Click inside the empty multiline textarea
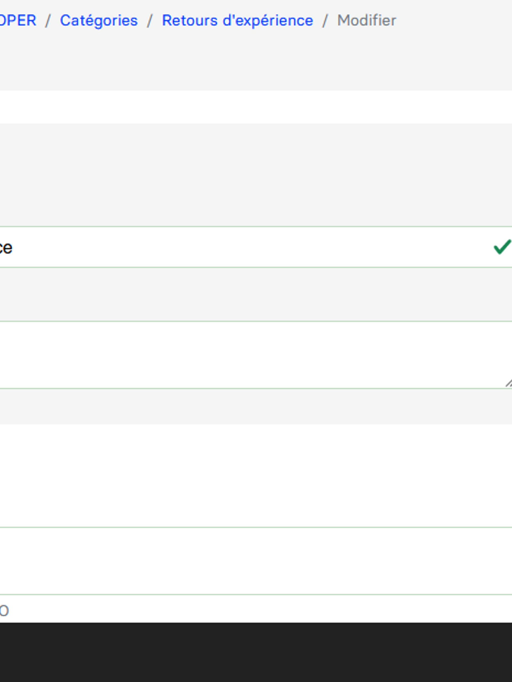512x682 pixels. 247,355
